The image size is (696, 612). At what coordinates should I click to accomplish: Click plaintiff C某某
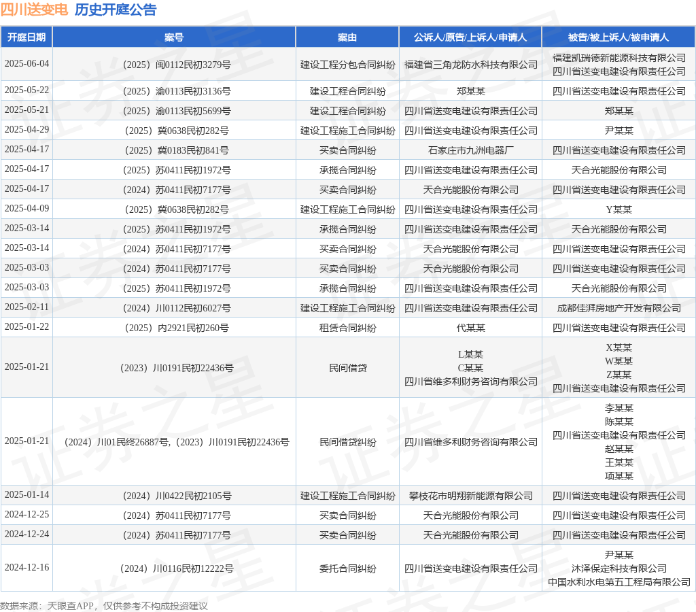click(x=470, y=368)
